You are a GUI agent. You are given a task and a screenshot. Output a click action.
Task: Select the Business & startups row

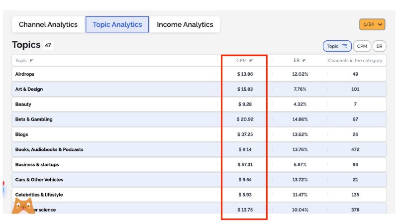(x=39, y=165)
